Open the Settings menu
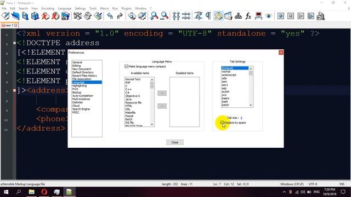 point(80,8)
